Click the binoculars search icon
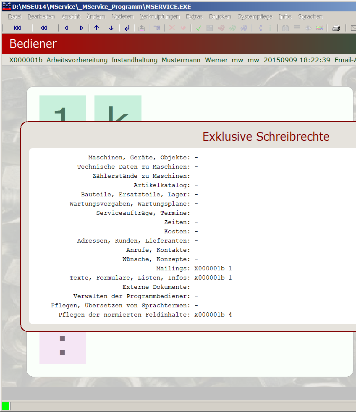 285,28
